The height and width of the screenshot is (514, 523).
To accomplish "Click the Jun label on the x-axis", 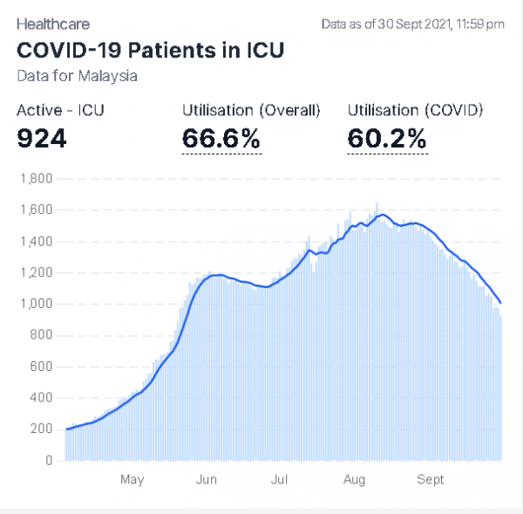I will [207, 480].
